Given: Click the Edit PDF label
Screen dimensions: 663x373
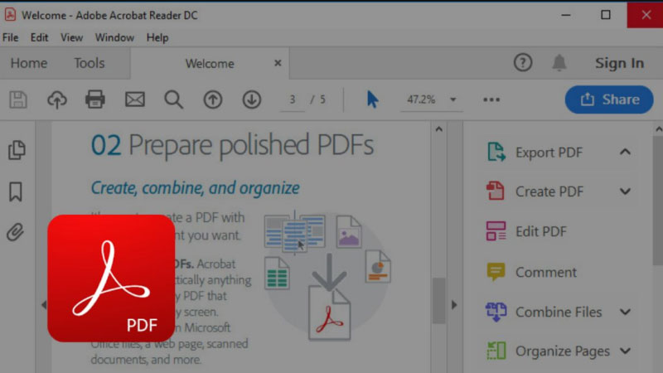Looking at the screenshot, I should (541, 231).
